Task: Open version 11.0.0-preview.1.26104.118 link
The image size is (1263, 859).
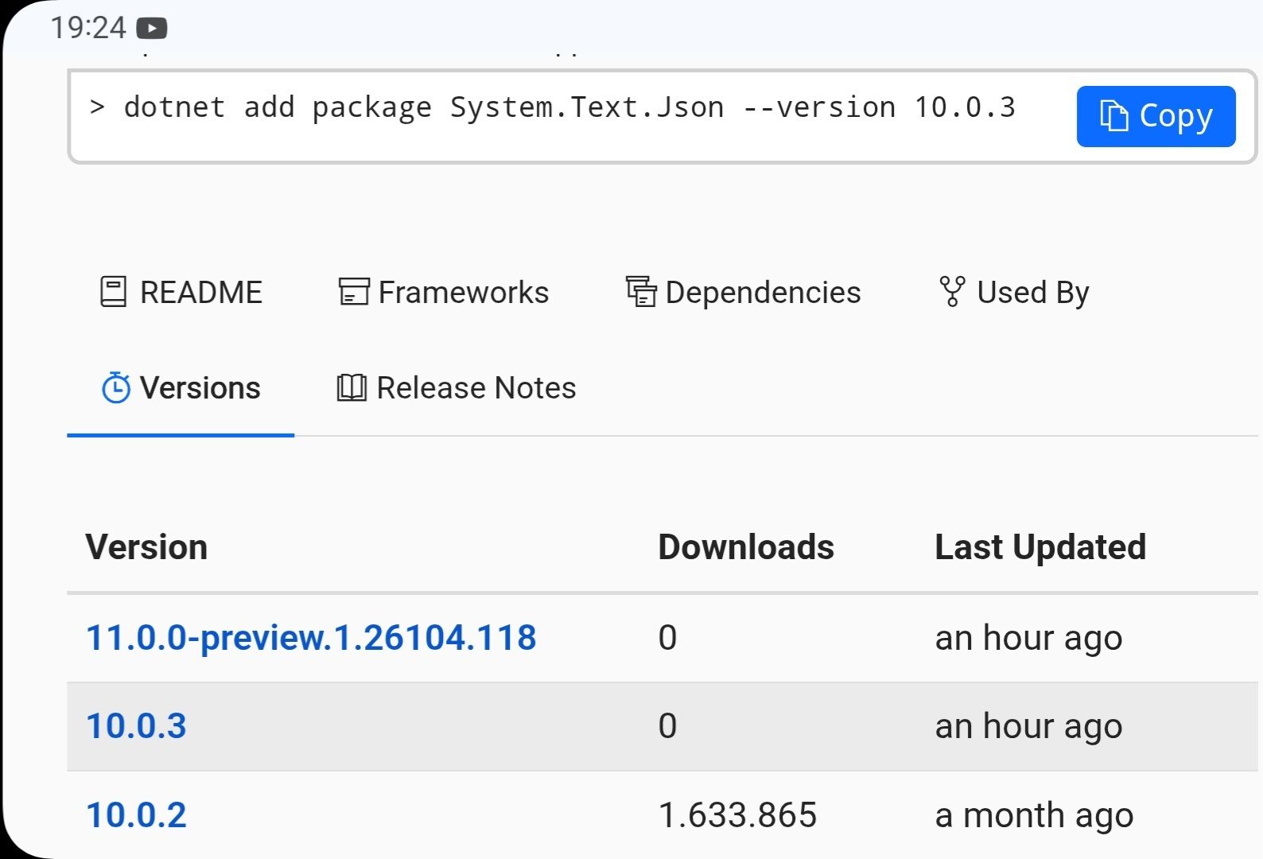Action: (x=311, y=638)
